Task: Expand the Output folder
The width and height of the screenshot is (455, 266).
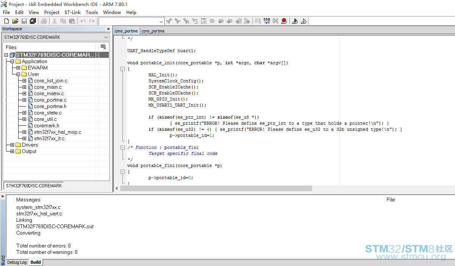Action: pyautogui.click(x=12, y=151)
